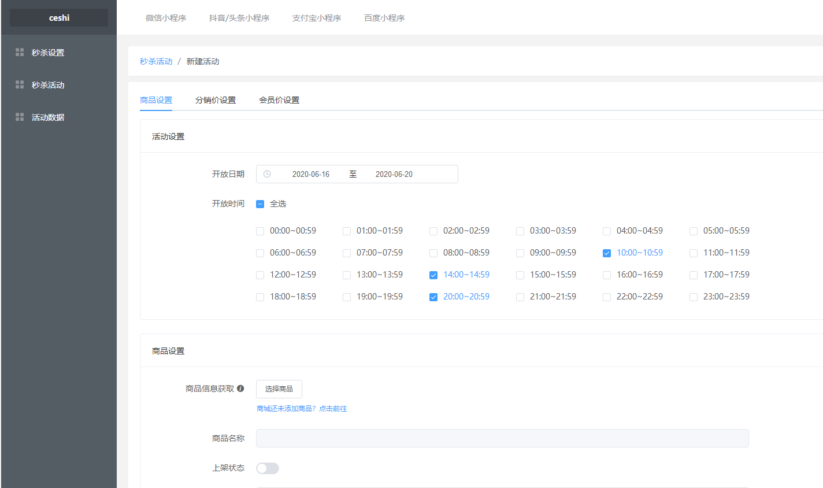Check the 00:00~00:59 time slot

coord(260,231)
